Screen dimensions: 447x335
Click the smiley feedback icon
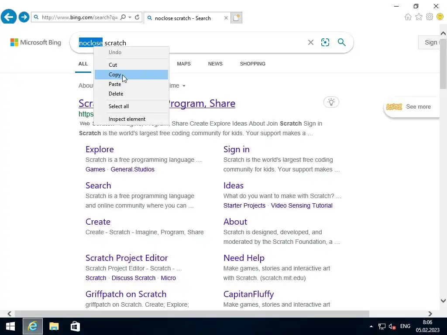pyautogui.click(x=440, y=17)
